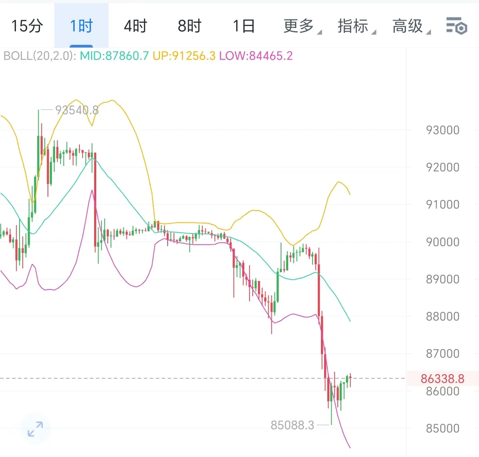Click the LOW:84465.2 value
This screenshot has height=457, width=479.
point(256,56)
